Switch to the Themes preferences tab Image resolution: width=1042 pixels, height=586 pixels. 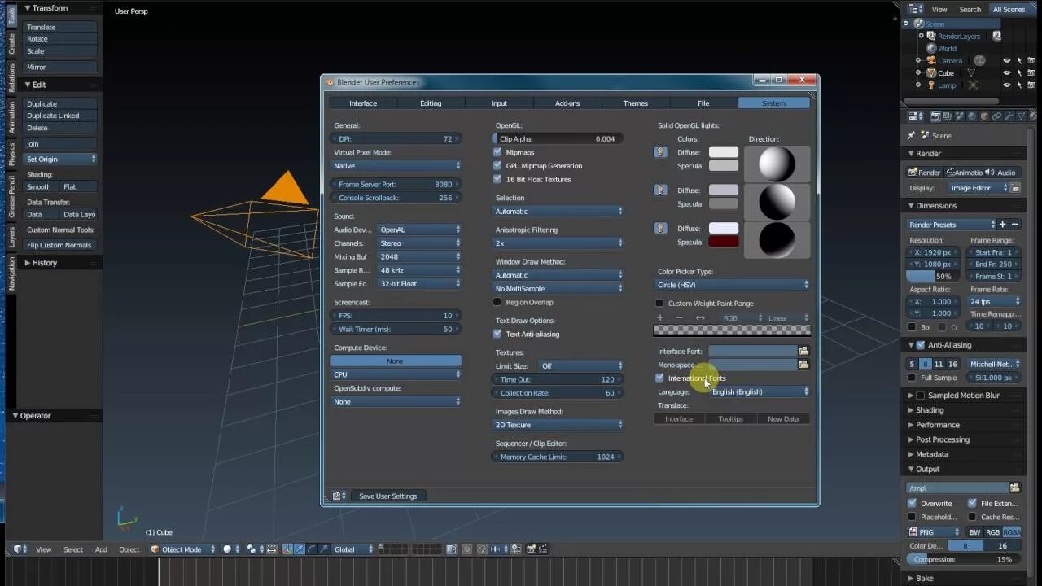pyautogui.click(x=636, y=103)
